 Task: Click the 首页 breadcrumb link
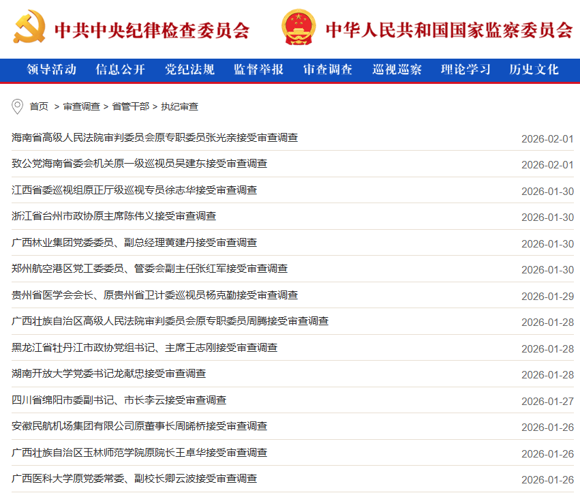coord(39,106)
